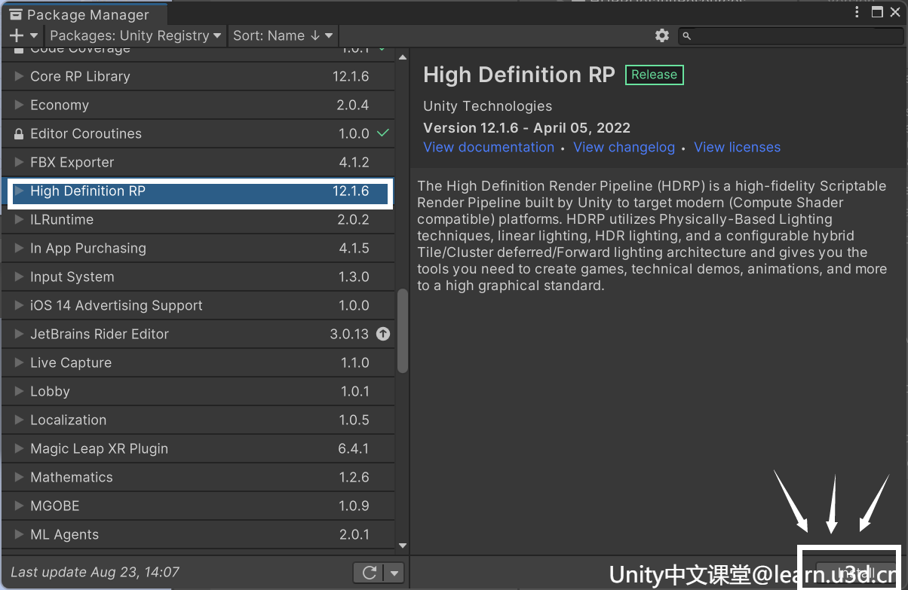Open the Package Manager settings gear

(x=662, y=35)
